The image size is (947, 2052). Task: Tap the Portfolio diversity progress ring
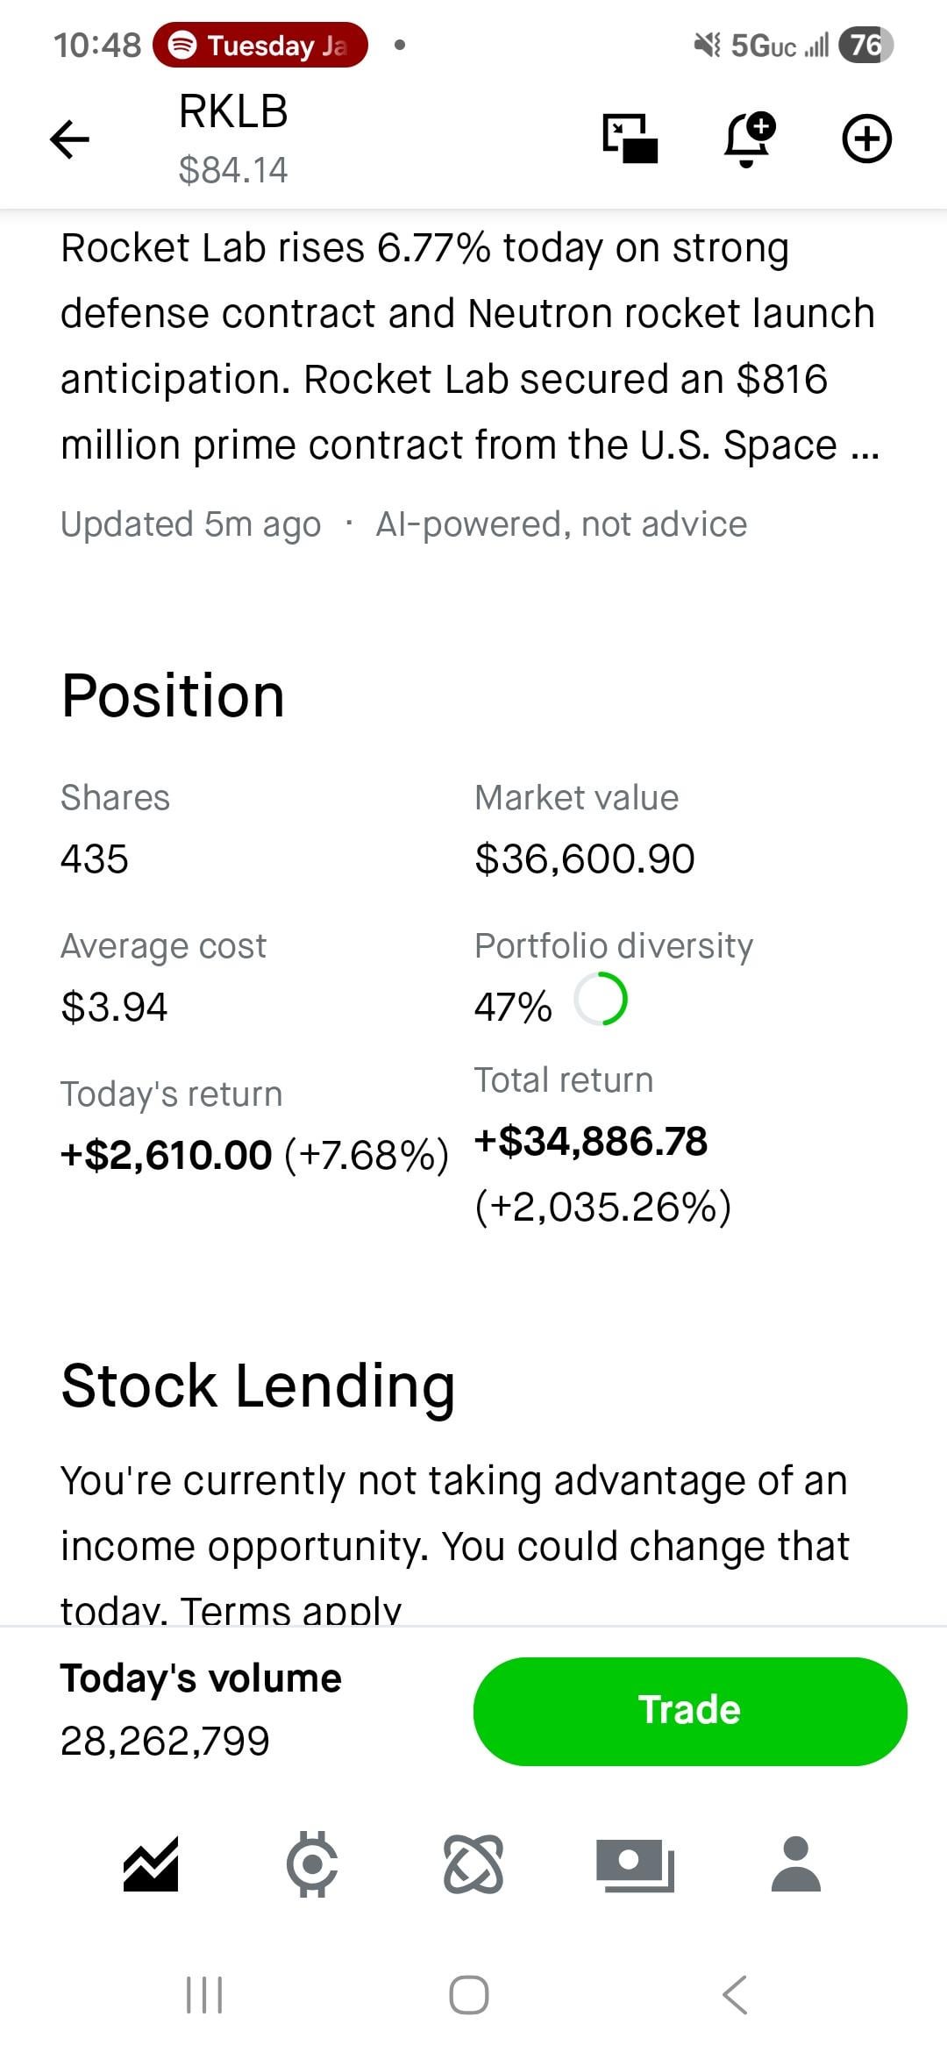[x=601, y=1000]
